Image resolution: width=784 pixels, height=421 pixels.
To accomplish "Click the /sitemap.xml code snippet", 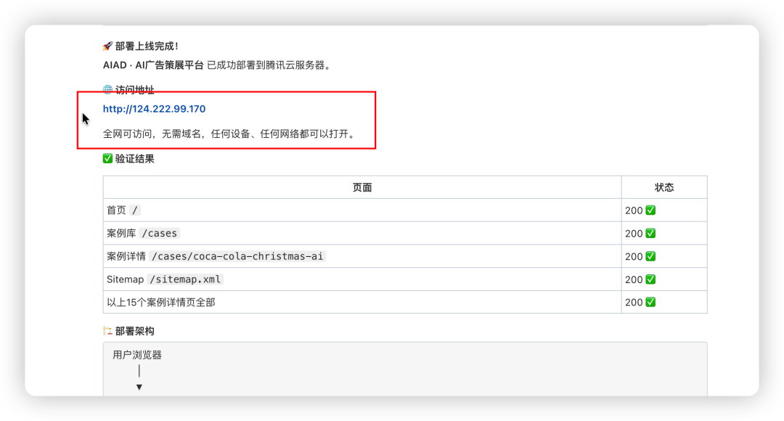I will click(x=185, y=279).
